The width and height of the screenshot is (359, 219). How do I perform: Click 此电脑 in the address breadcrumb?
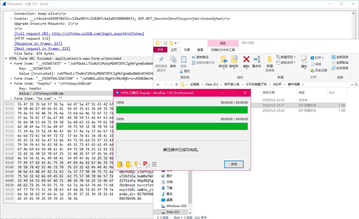(195, 84)
